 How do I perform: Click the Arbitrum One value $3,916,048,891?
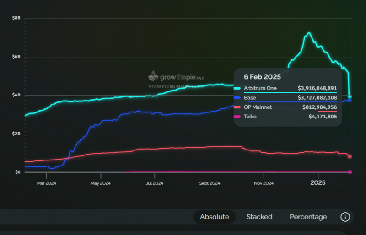click(x=317, y=88)
